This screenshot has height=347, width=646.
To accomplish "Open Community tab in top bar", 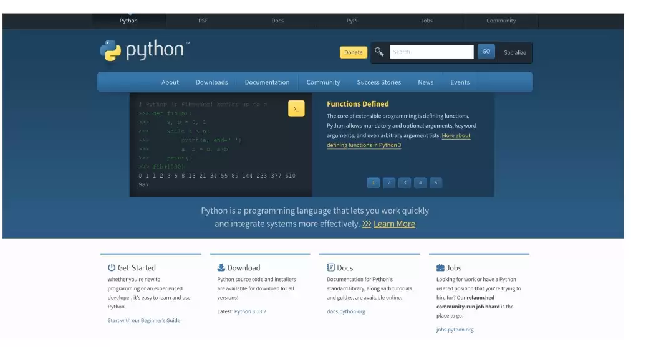I will coord(501,21).
